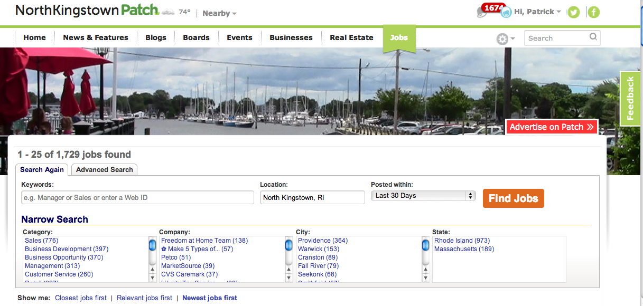Open the Feedback side tab
This screenshot has width=643, height=306.
click(x=630, y=98)
